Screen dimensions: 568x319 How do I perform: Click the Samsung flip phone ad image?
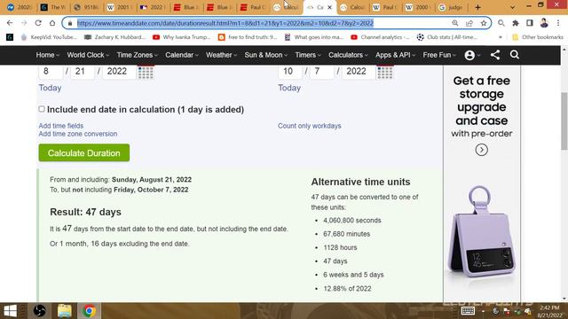[481, 233]
